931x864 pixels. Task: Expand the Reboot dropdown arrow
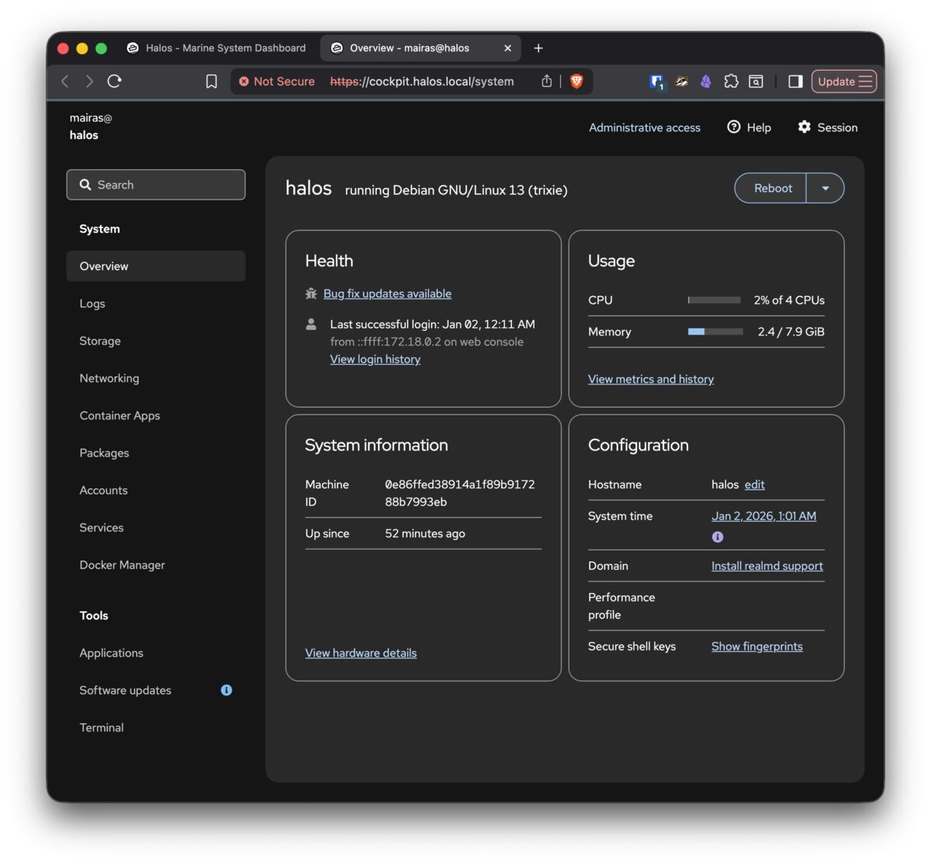(x=825, y=189)
